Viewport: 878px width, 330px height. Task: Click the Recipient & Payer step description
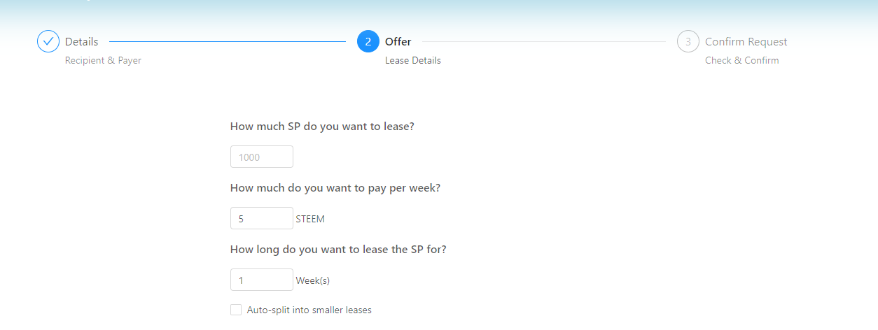[x=103, y=61]
